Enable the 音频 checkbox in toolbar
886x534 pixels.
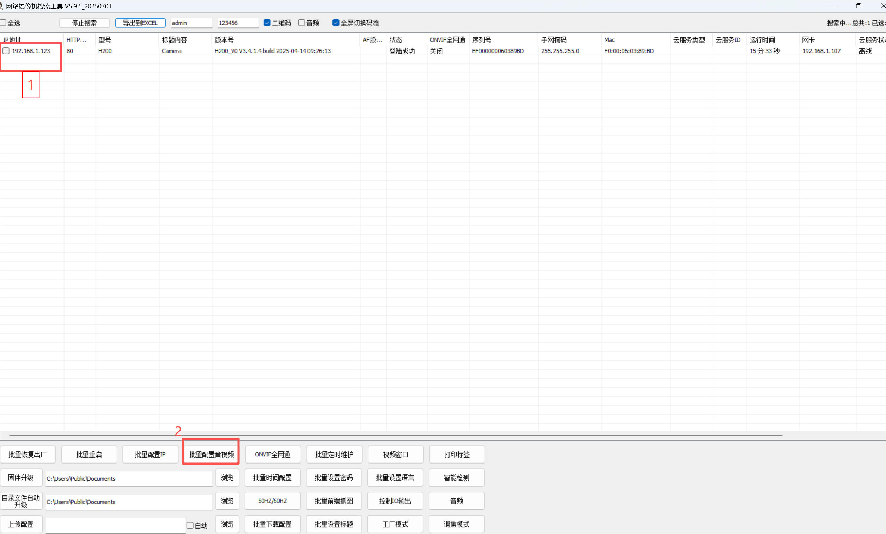tap(302, 23)
